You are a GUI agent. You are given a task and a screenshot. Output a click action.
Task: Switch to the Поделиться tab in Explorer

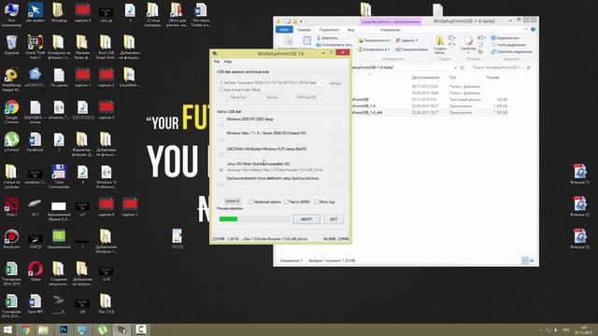pos(329,30)
